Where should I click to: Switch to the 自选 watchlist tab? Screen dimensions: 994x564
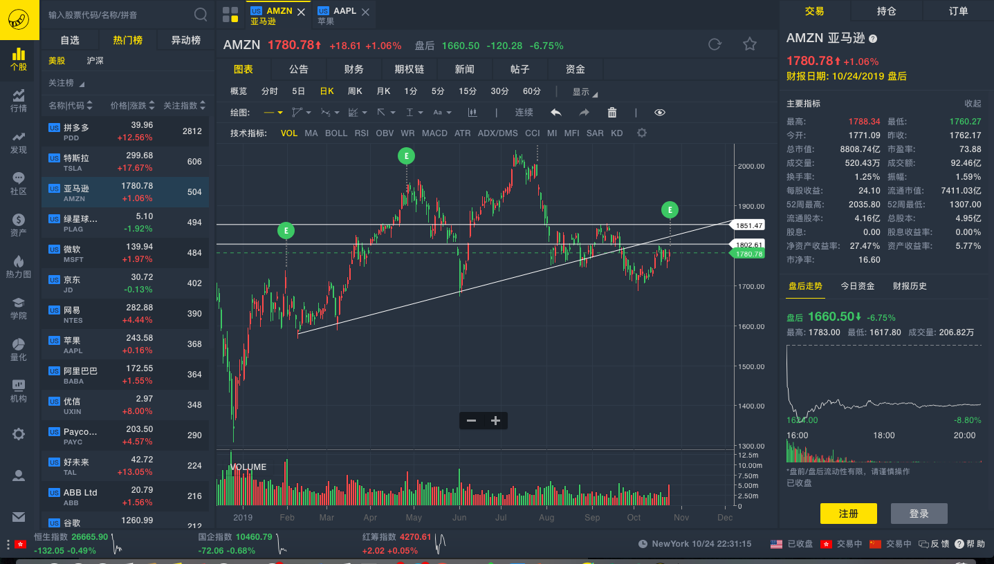coord(70,40)
